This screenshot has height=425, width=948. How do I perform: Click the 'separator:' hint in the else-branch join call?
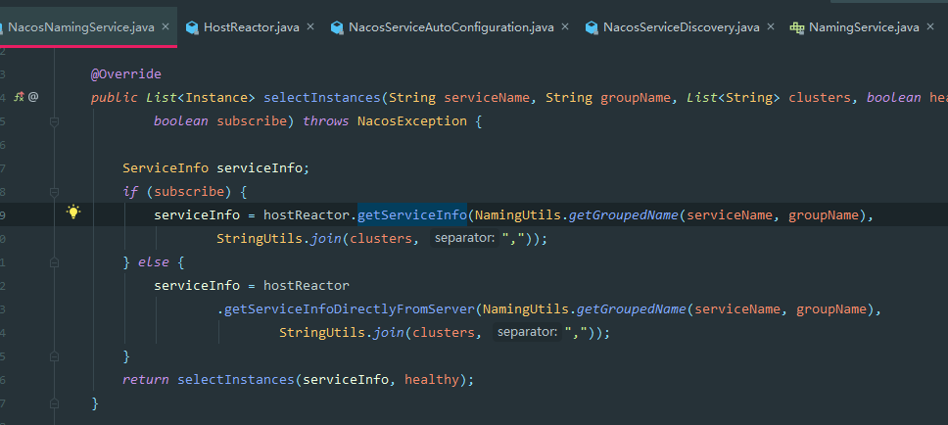[x=527, y=333]
